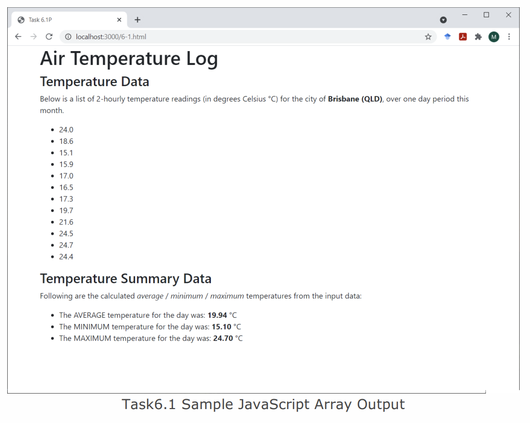This screenshot has width=530, height=423.
Task: Click the Adobe Acrobat extension icon
Action: click(463, 37)
